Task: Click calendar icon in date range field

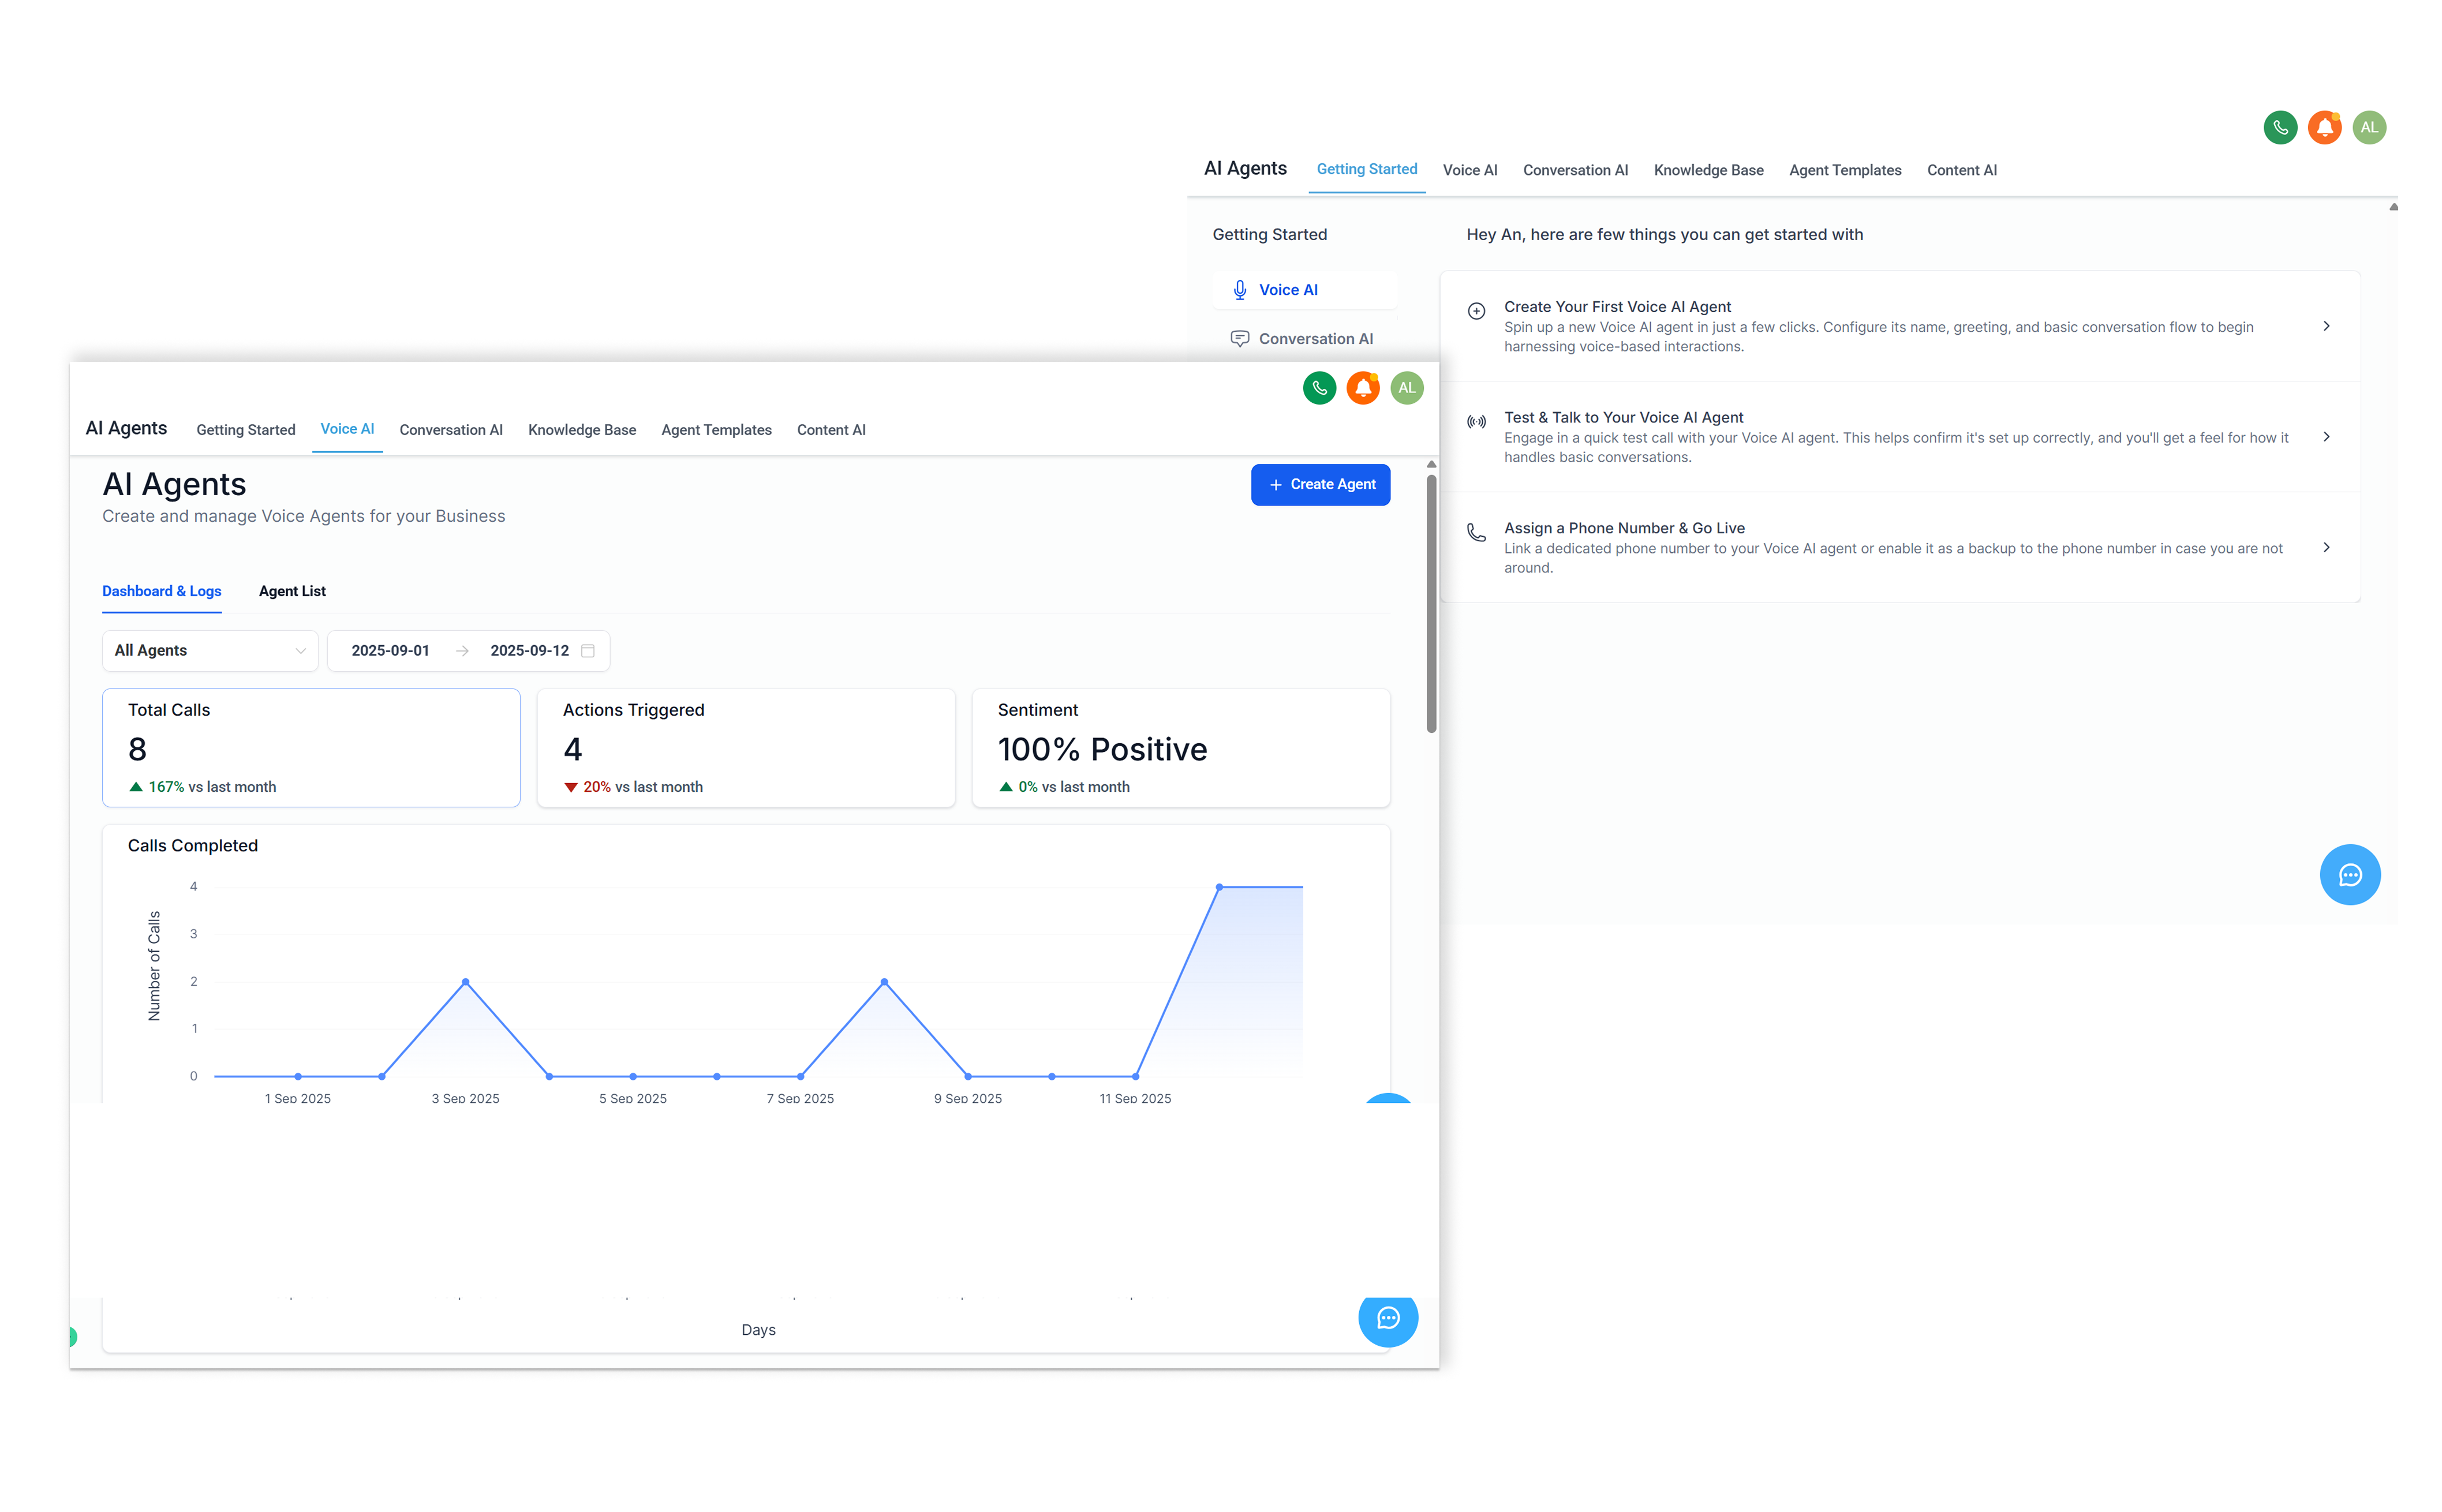Action: click(x=588, y=651)
